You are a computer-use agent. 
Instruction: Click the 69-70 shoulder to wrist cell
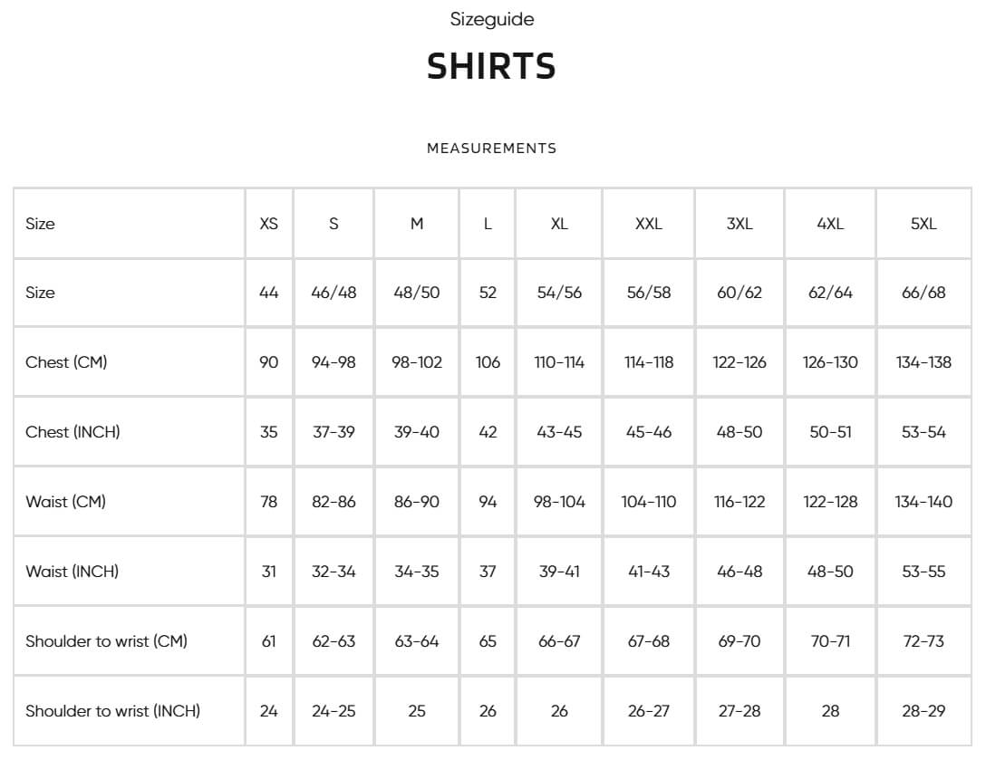739,642
